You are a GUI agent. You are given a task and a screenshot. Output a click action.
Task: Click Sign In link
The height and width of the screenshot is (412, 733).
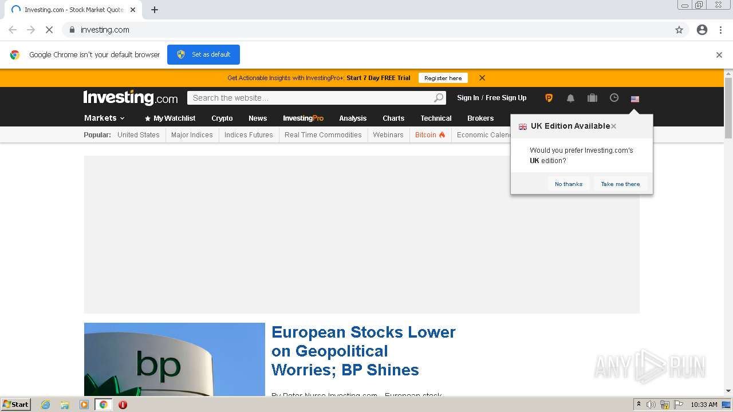point(468,98)
